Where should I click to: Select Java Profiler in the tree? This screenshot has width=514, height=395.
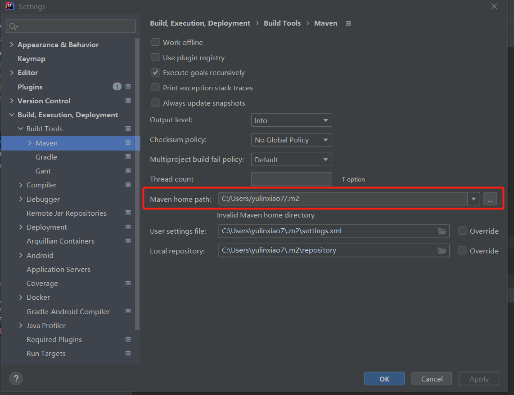[x=46, y=326]
